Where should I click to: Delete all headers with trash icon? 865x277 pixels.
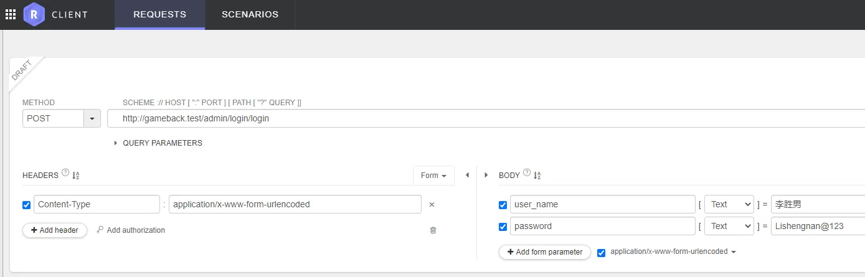(x=433, y=230)
